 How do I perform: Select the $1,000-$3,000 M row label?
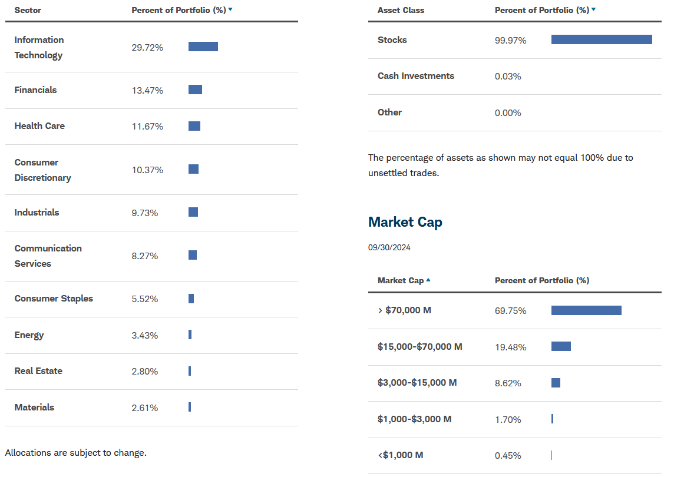[414, 419]
